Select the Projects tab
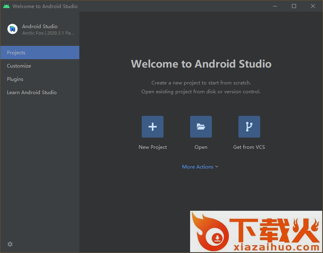The width and height of the screenshot is (323, 253). [x=39, y=53]
